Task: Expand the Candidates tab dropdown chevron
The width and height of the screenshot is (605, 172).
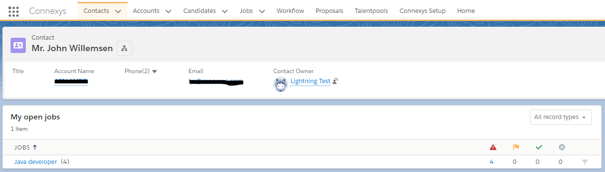Action: [x=225, y=11]
